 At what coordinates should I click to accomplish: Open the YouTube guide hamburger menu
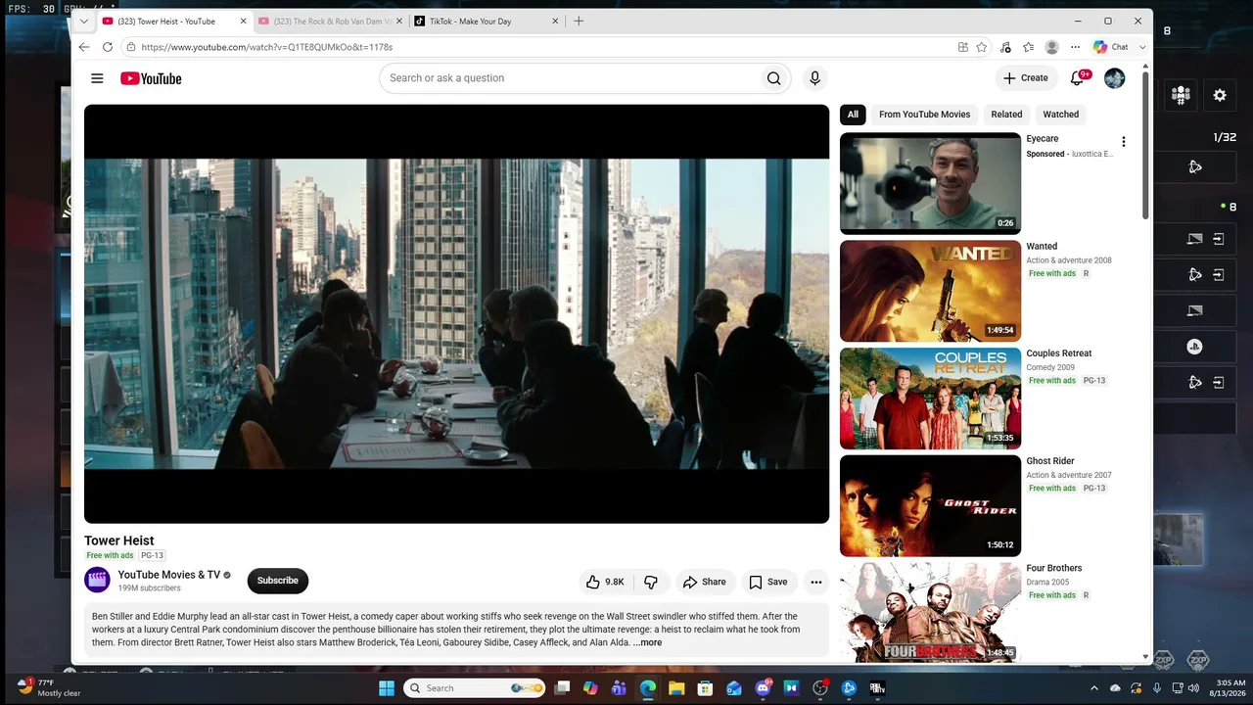tap(97, 78)
